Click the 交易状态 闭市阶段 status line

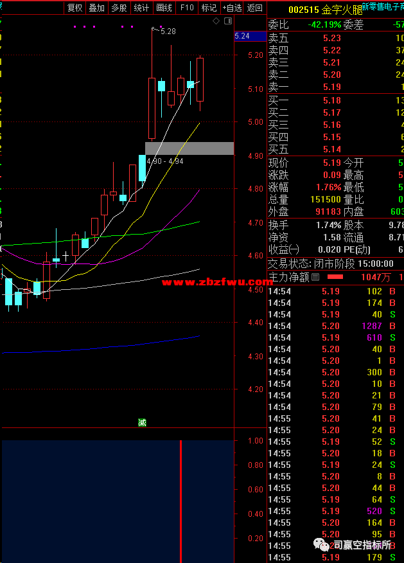(x=331, y=264)
